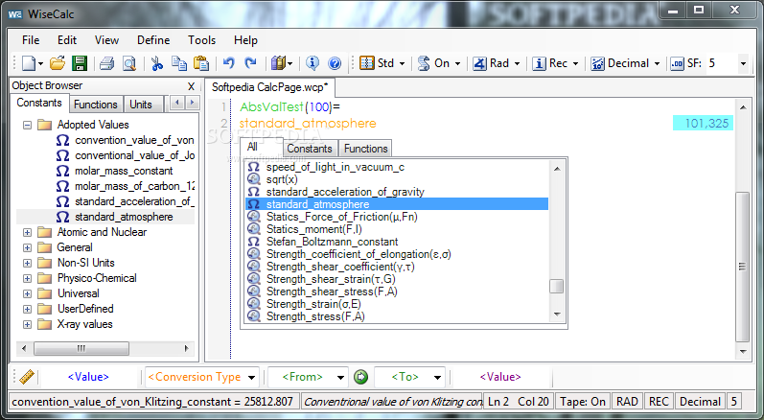Click the Decimal number format icon

tap(597, 63)
